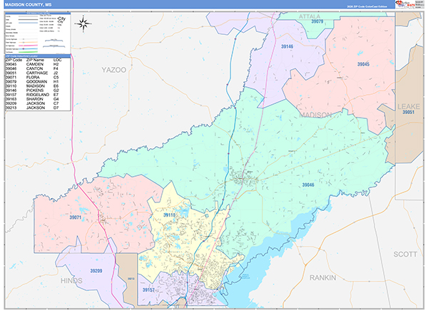Click the LEAKE county label
The height and width of the screenshot is (310, 428).
point(409,106)
